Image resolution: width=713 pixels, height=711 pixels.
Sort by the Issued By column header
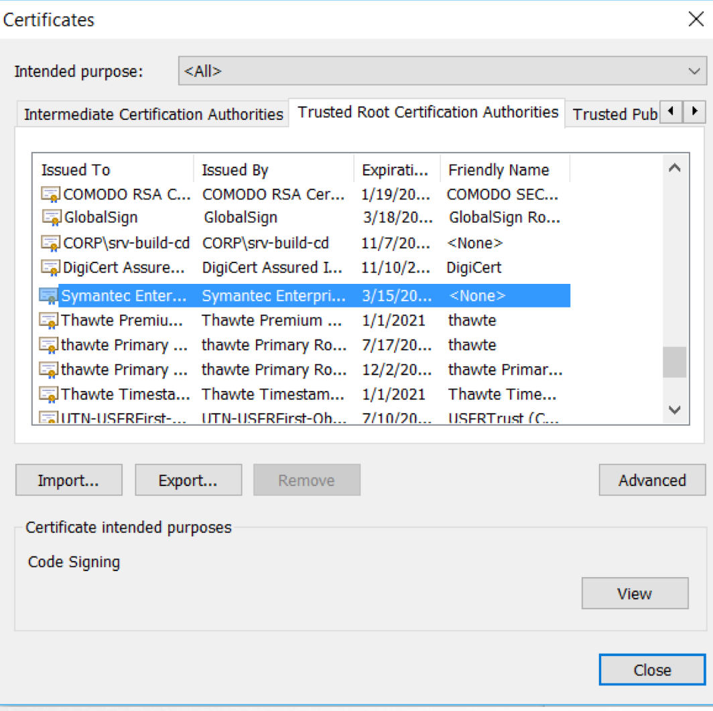(273, 170)
